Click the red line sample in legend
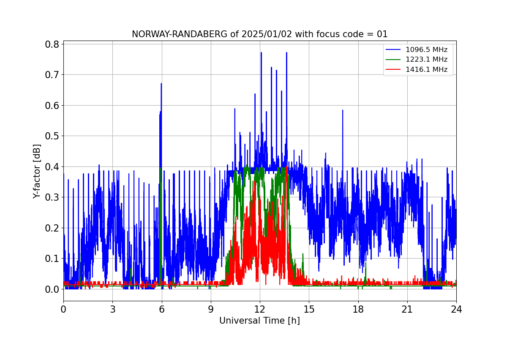507x338 pixels. (394, 70)
